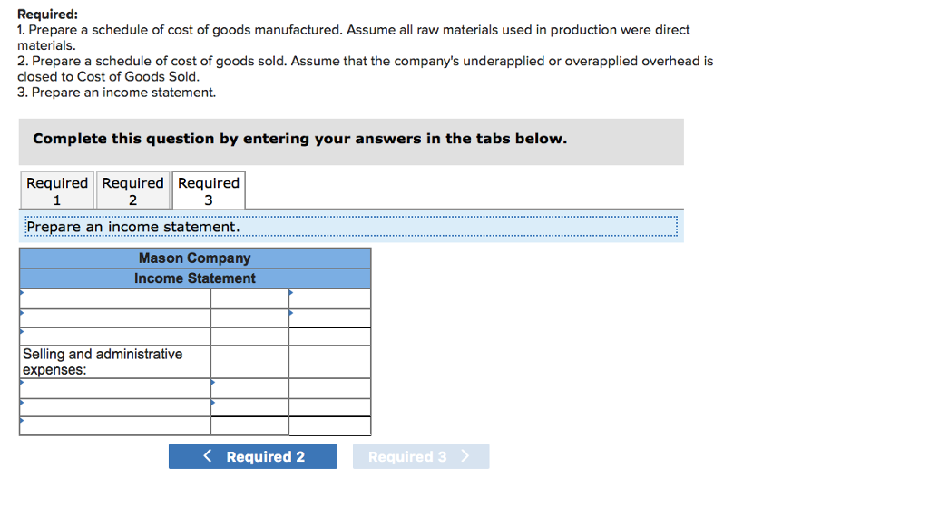Open first row account dropdown in income statement

click(x=115, y=299)
